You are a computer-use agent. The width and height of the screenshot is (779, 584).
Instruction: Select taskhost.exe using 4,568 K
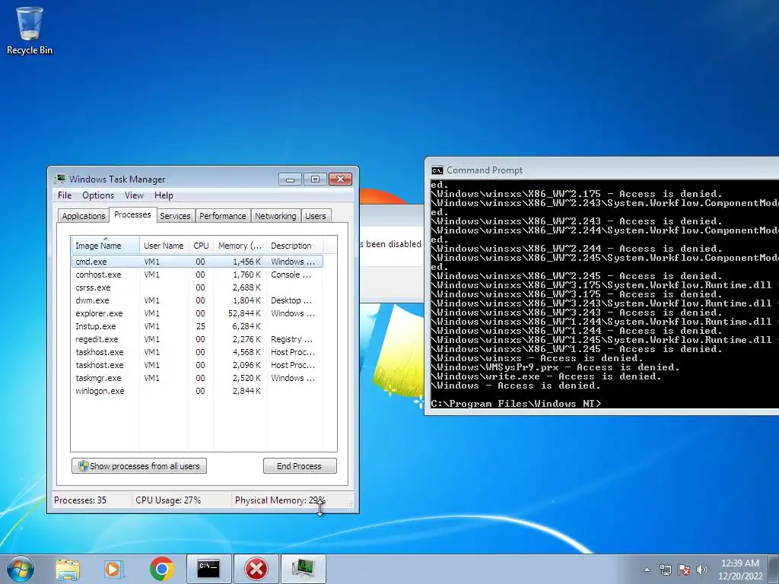pyautogui.click(x=197, y=352)
